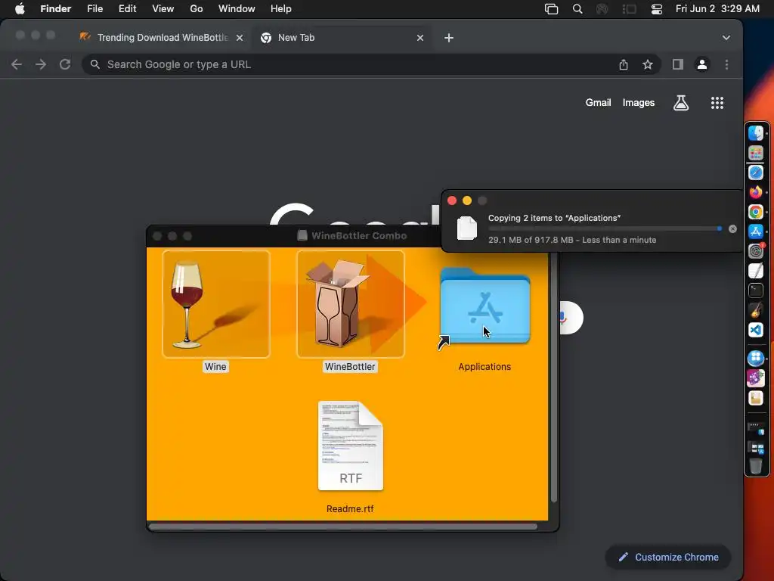This screenshot has height=581, width=774.
Task: Open the Help menu
Action: 281,9
